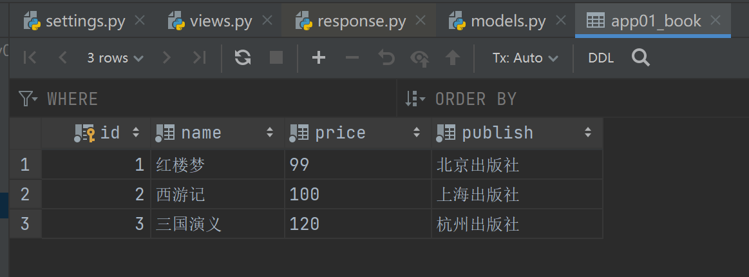Image resolution: width=749 pixels, height=277 pixels.
Task: Click the cell containing 红楼梦
Action: click(218, 165)
